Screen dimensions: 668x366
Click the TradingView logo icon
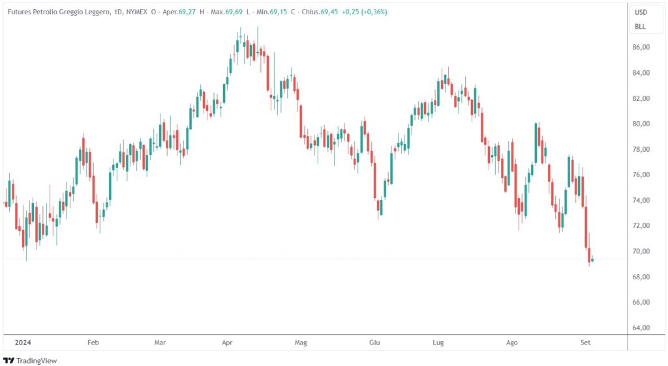pyautogui.click(x=8, y=360)
